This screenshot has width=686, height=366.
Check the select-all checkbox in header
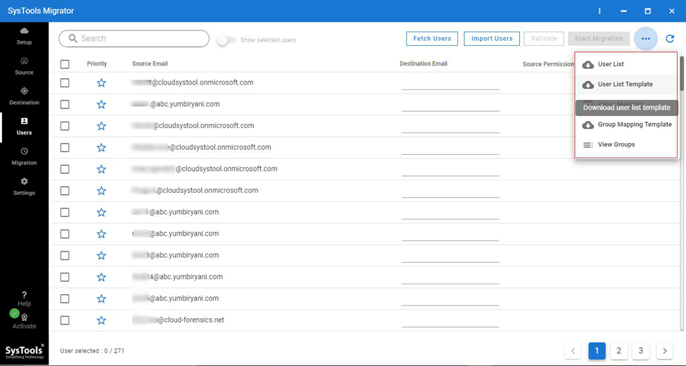click(x=65, y=64)
